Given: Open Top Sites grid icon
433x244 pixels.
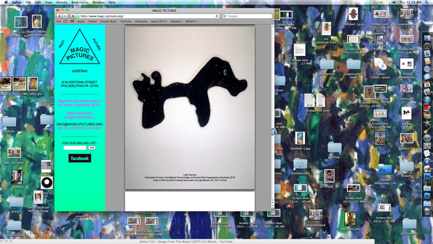Looking at the screenshot, I should click(x=72, y=21).
